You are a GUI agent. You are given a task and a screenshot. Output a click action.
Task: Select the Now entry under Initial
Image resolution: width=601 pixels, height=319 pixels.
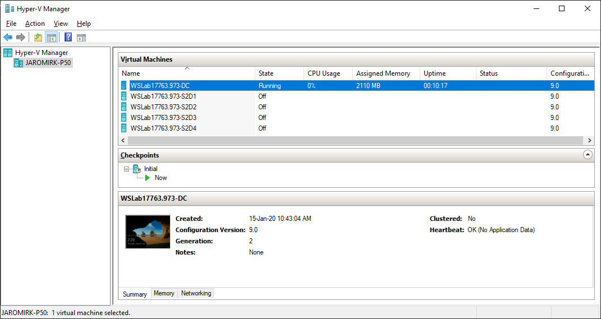(160, 178)
